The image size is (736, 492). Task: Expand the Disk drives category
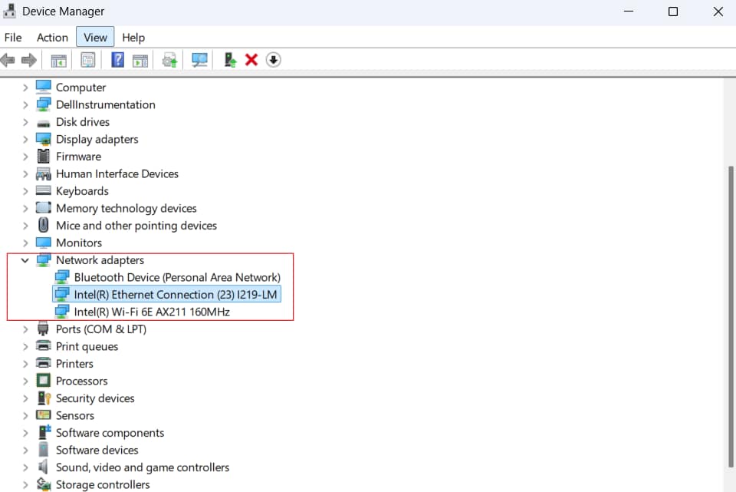[25, 122]
